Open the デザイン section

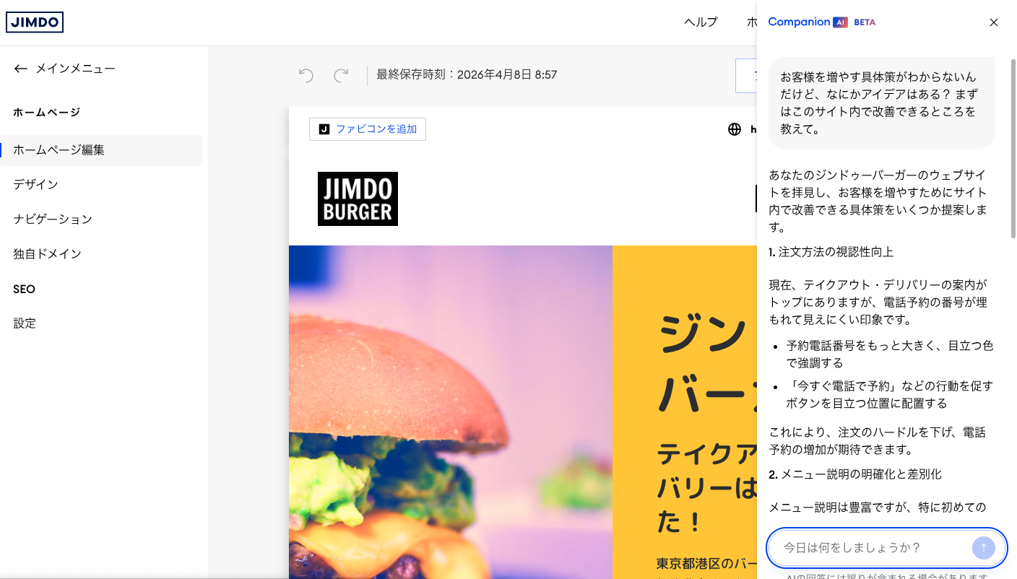pos(36,185)
